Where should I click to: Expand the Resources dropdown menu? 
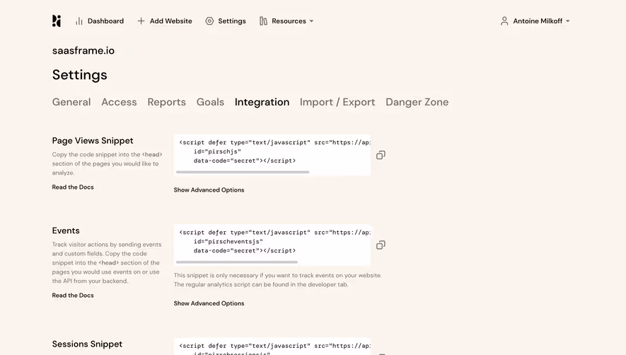coord(286,21)
